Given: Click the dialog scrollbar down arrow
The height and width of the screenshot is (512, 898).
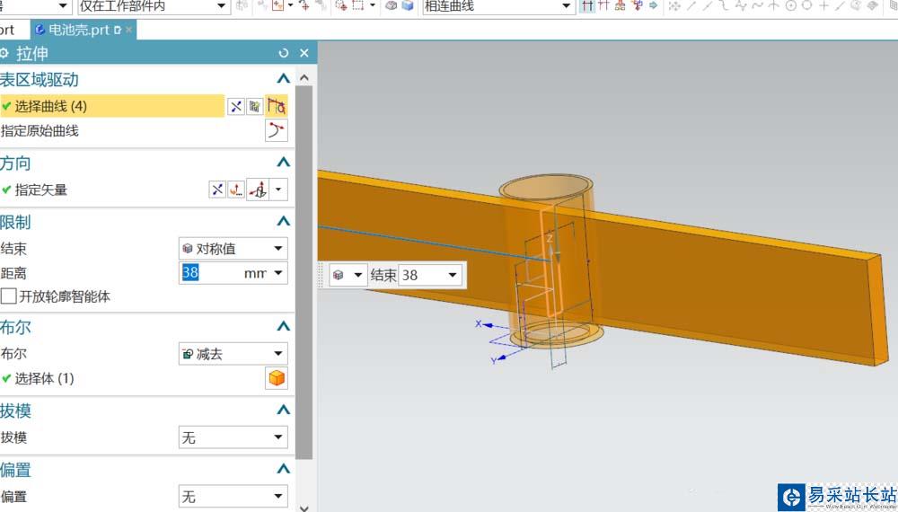Looking at the screenshot, I should click(x=304, y=508).
